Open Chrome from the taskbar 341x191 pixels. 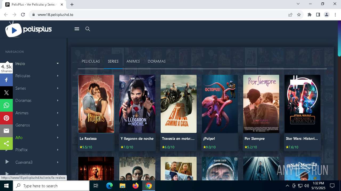pos(149,186)
